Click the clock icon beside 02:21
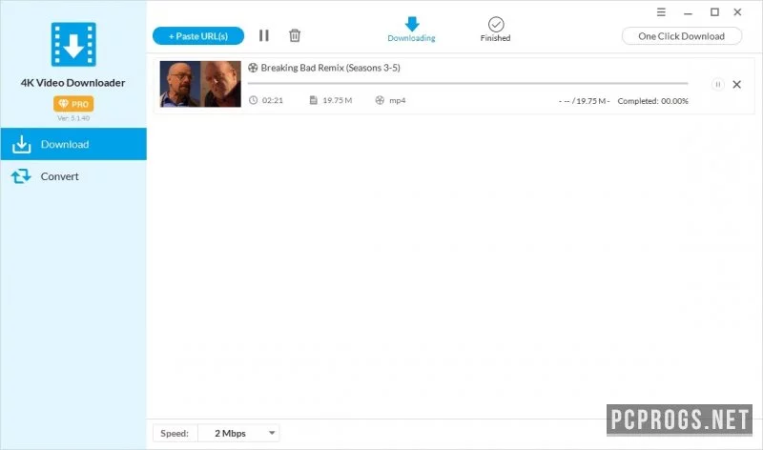763x450 pixels. 253,100
